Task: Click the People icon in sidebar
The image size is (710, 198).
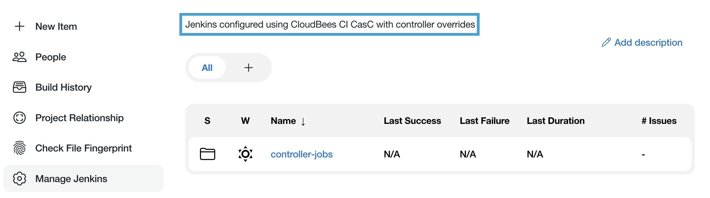Action: 19,57
